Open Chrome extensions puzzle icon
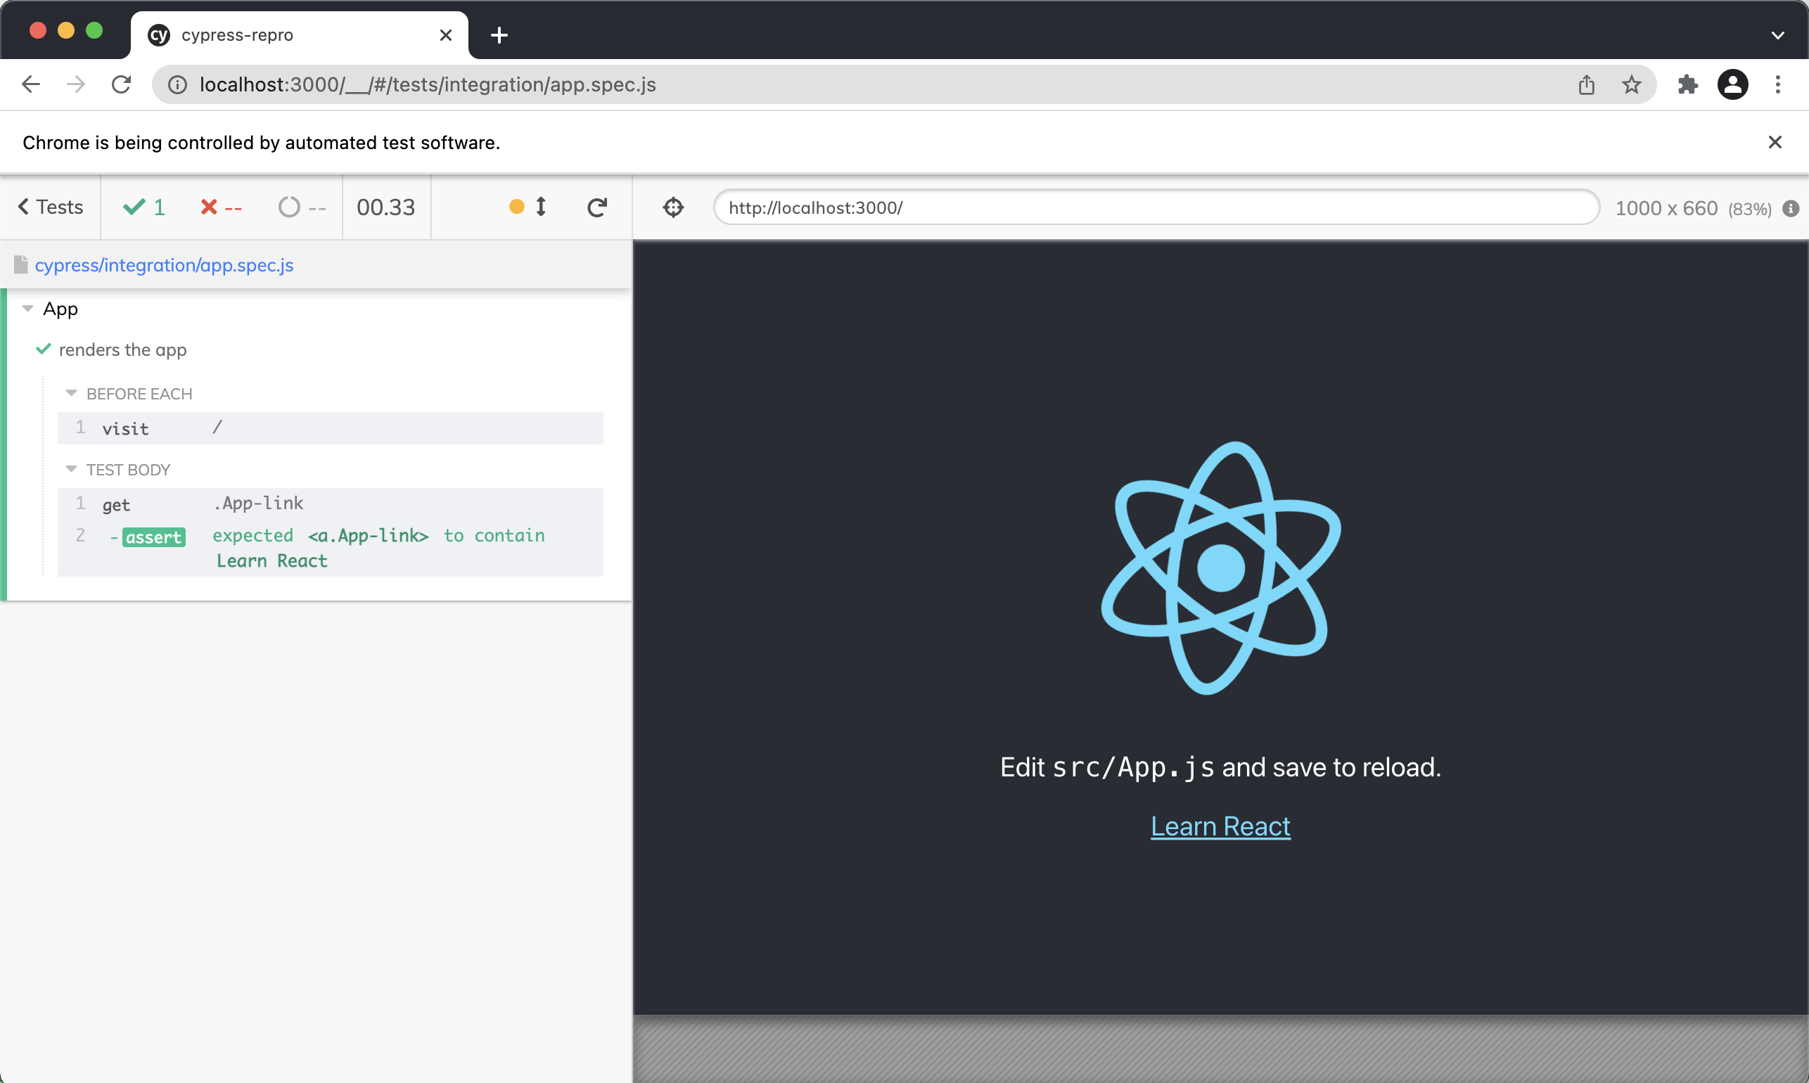This screenshot has height=1083, width=1809. [x=1687, y=84]
